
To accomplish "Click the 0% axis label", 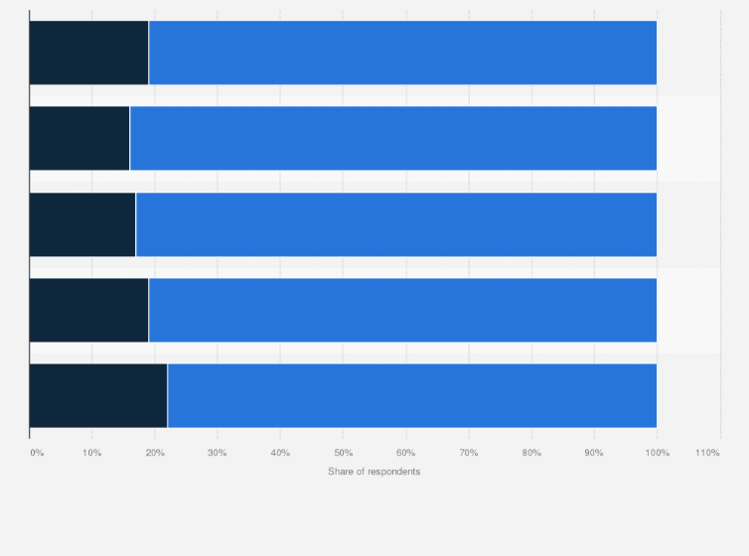I will click(x=37, y=453).
